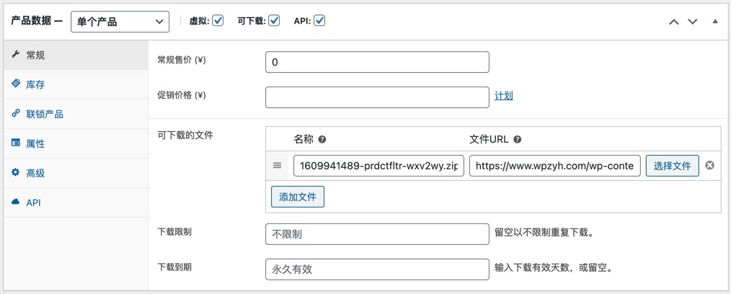Click the wrench icon beside 常规
This screenshot has width=731, height=294.
[15, 55]
